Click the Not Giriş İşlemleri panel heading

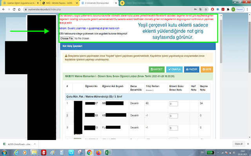tap(72, 46)
